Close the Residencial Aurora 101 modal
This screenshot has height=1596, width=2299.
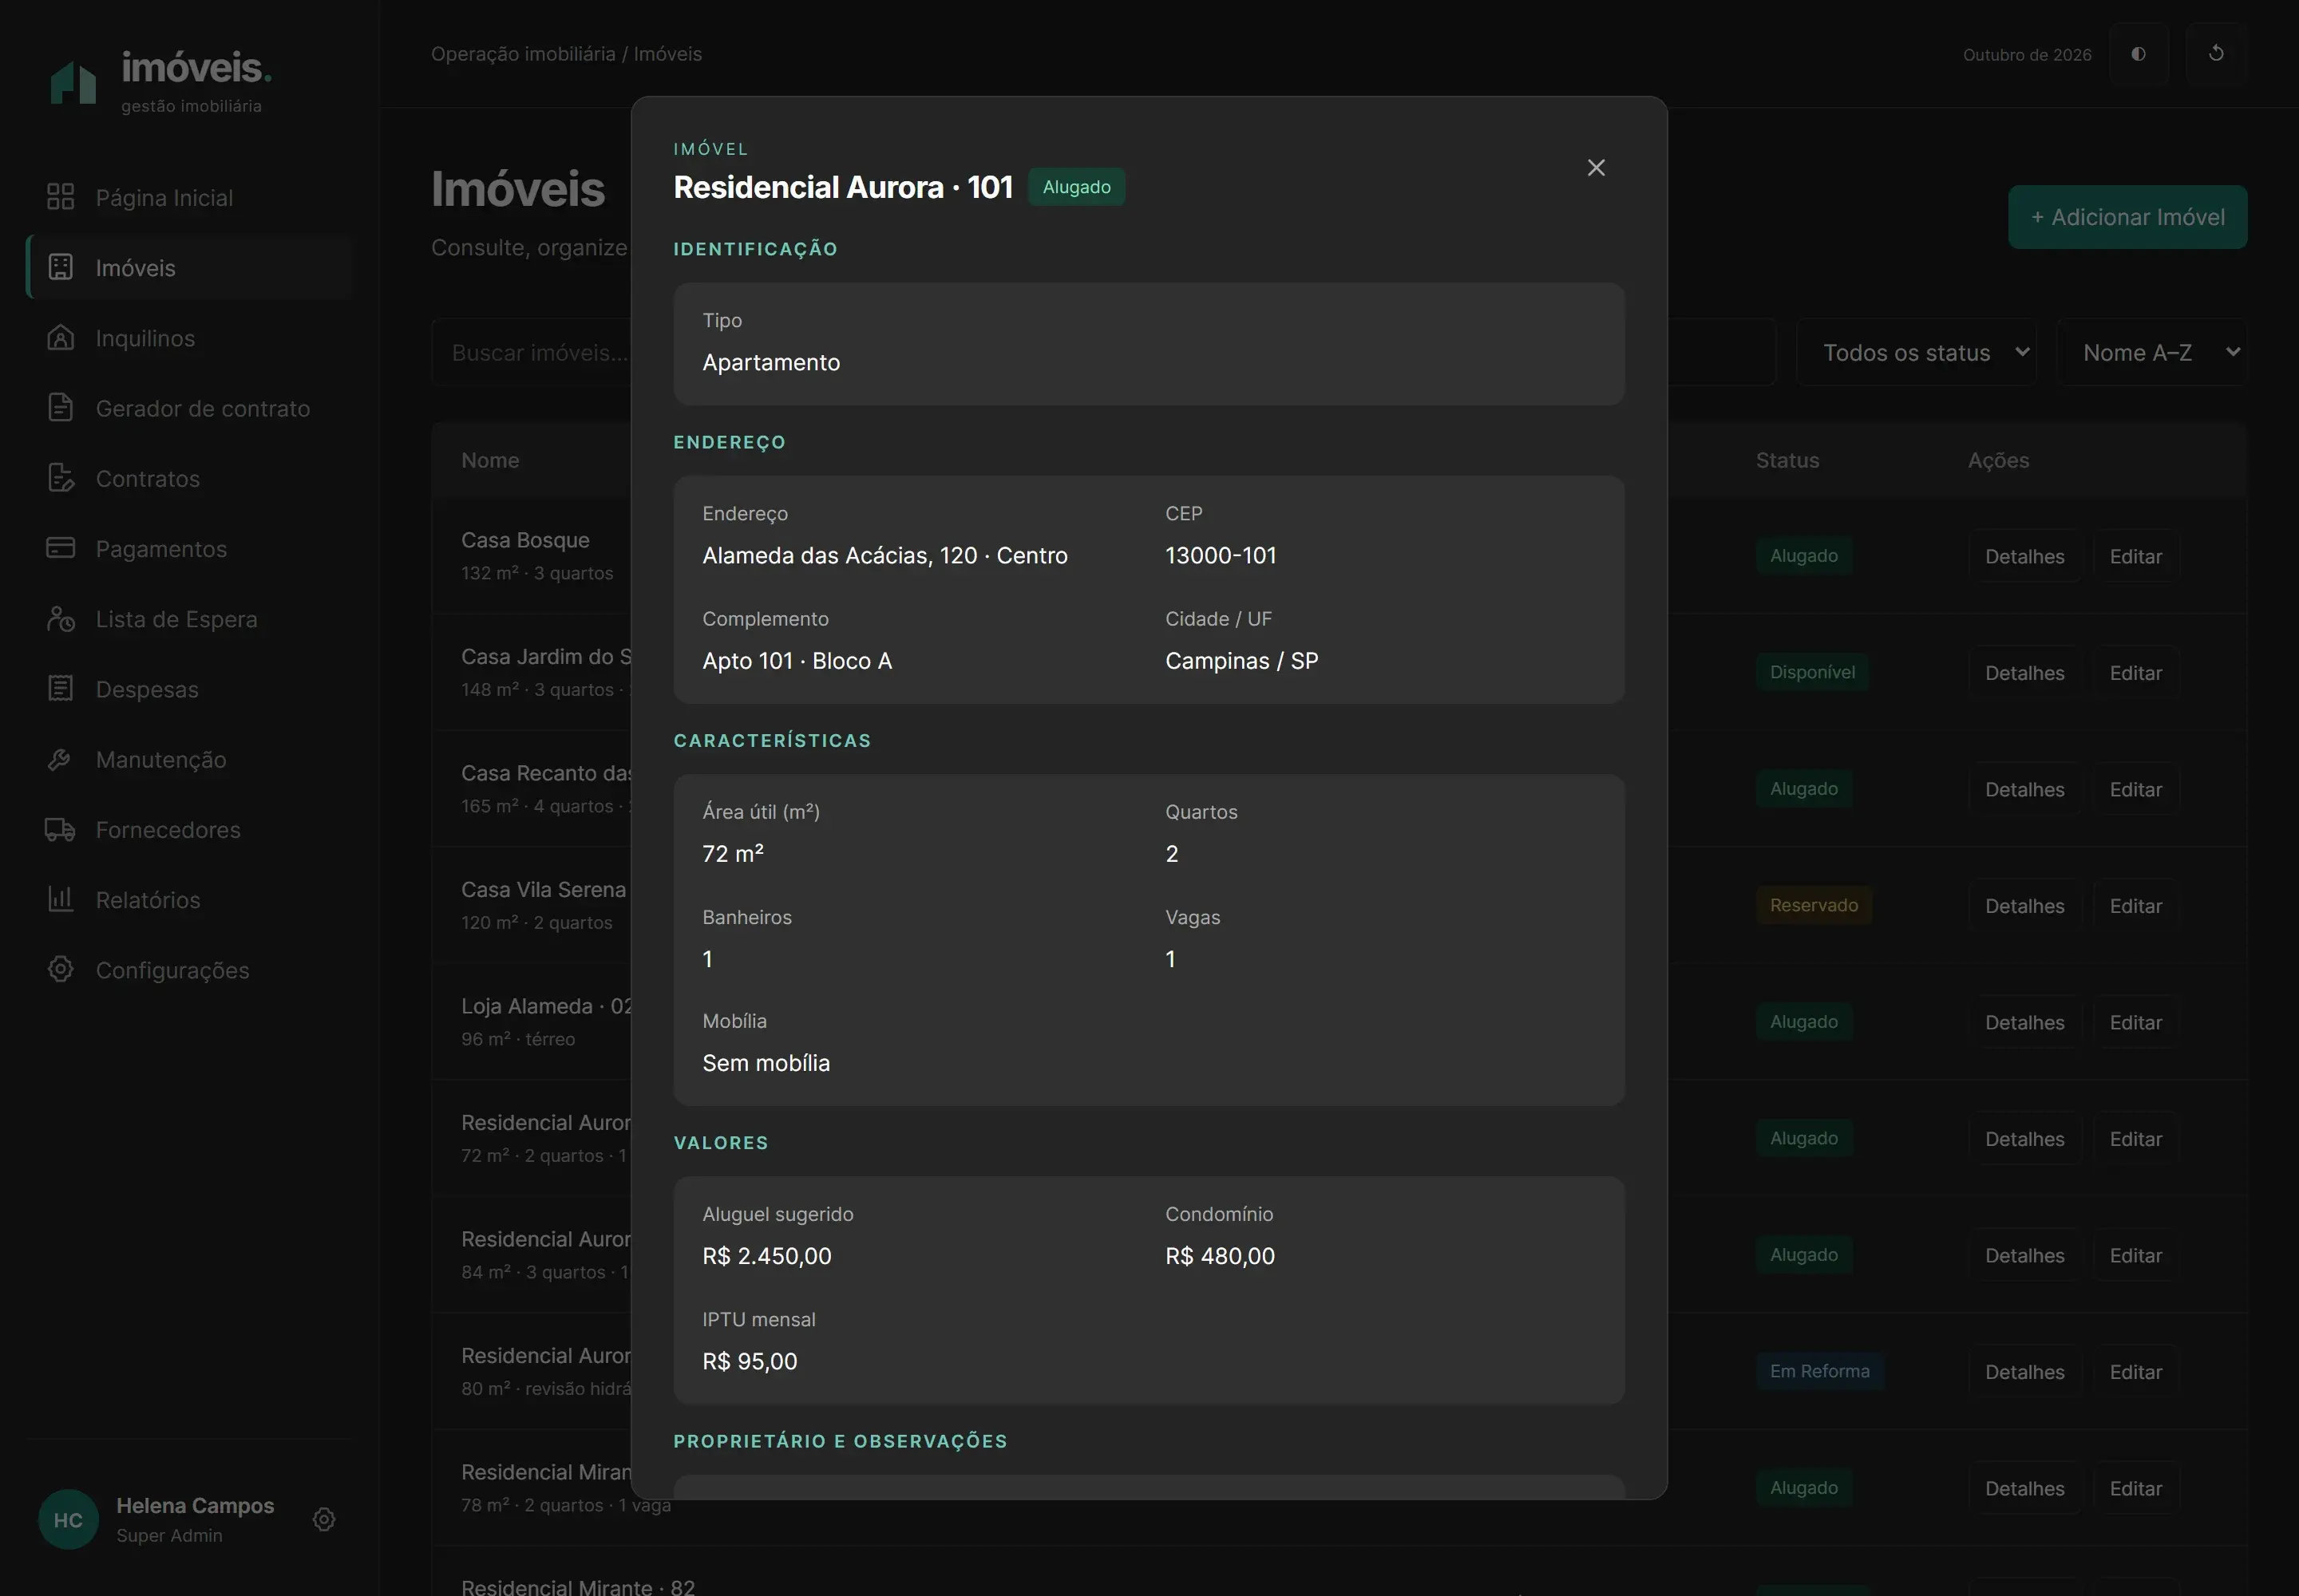(x=1596, y=168)
